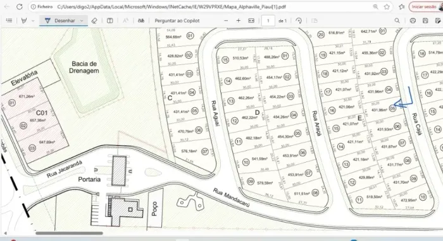The width and height of the screenshot is (443, 241).
Task: Add this page to favorites with star
Action: click(387, 6)
